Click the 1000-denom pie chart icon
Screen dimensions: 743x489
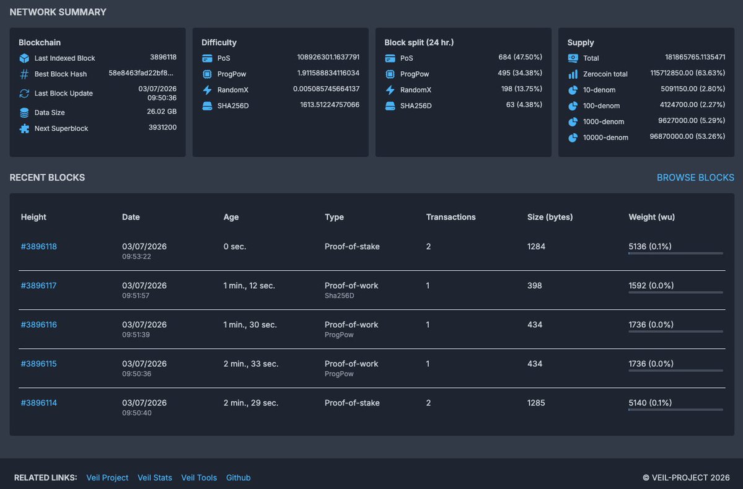pos(573,121)
